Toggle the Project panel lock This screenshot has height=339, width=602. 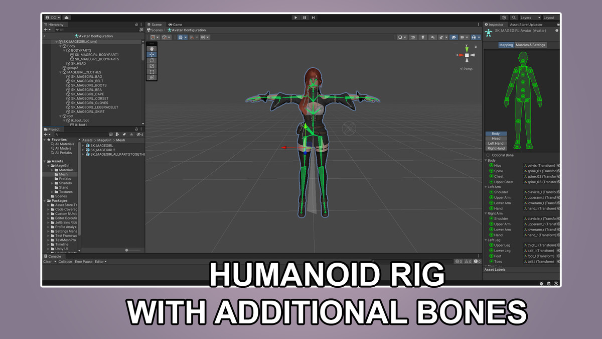[x=136, y=129]
